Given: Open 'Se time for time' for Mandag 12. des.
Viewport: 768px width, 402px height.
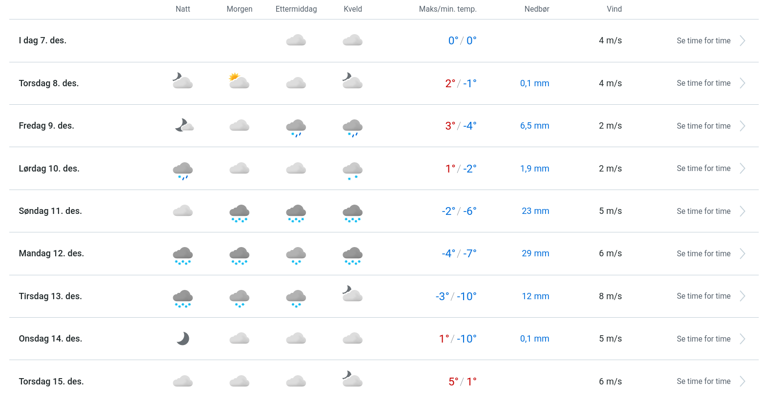Looking at the screenshot, I should (703, 253).
